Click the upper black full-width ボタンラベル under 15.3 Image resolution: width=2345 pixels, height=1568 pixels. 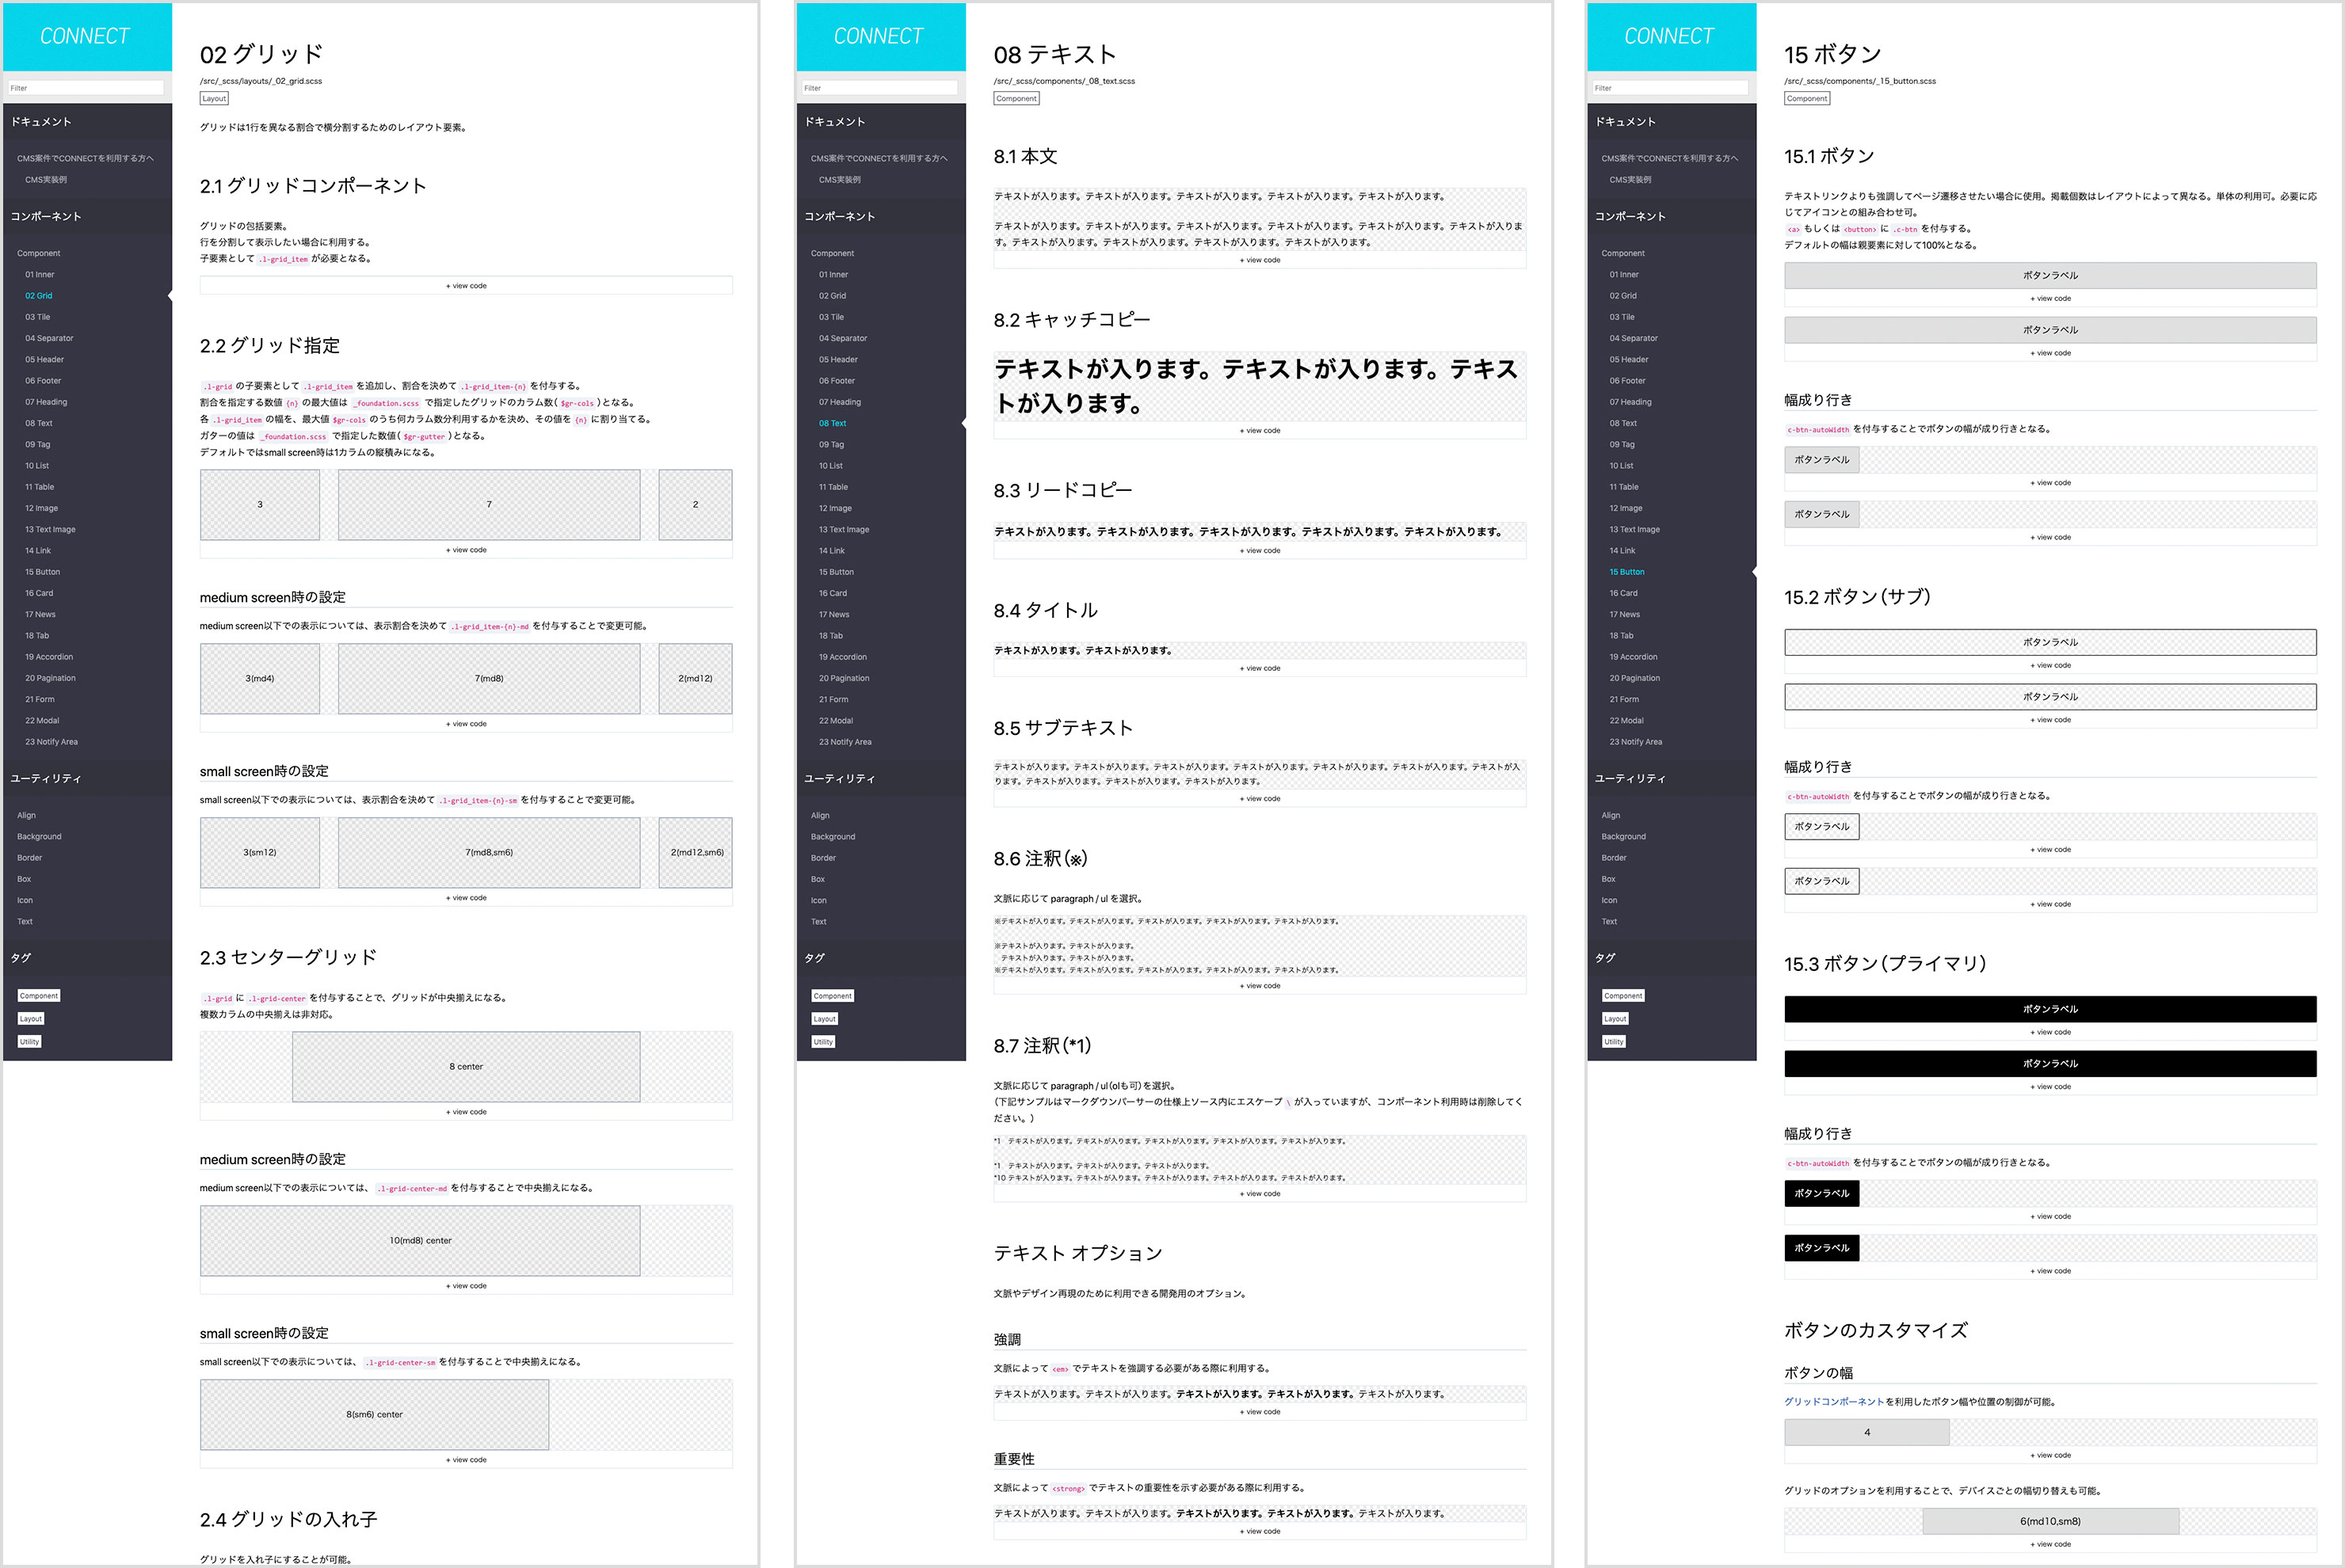pyautogui.click(x=2049, y=1009)
